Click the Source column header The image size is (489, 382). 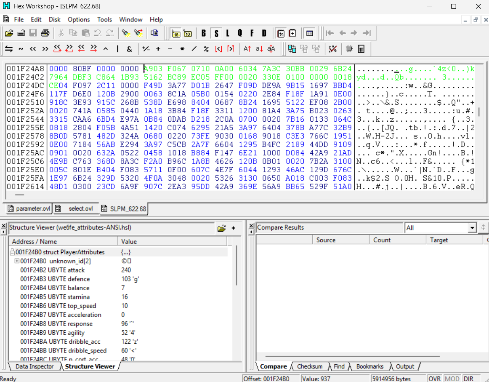pos(341,240)
